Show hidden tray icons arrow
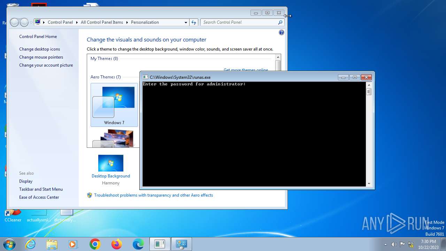 pyautogui.click(x=385, y=244)
